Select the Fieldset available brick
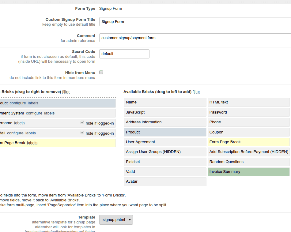This screenshot has height=232, width=291. click(165, 162)
